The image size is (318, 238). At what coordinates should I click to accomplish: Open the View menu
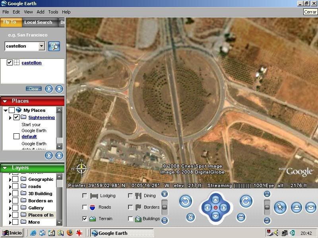[28, 12]
